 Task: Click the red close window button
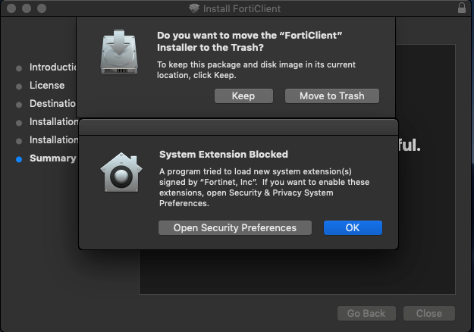pos(10,8)
